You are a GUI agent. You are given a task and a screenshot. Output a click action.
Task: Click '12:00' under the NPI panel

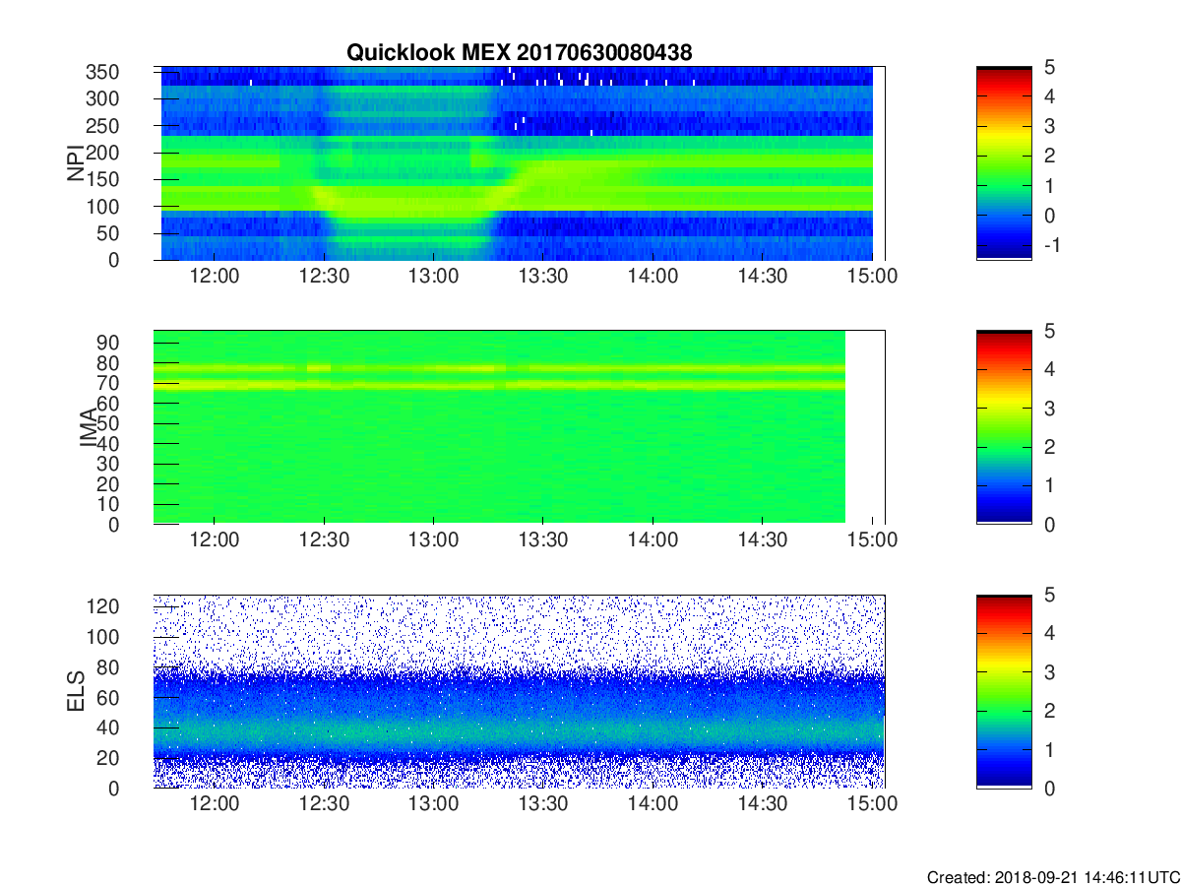coord(215,278)
